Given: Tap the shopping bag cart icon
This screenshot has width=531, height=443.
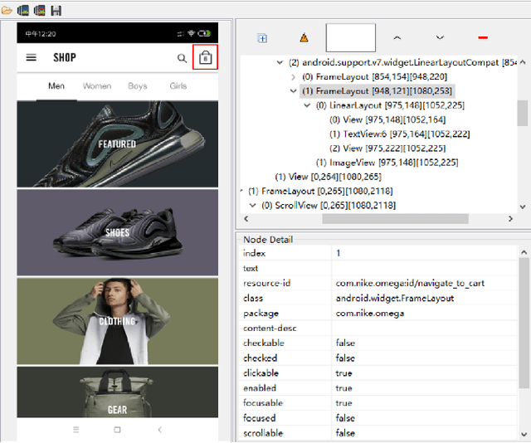Looking at the screenshot, I should click(205, 57).
